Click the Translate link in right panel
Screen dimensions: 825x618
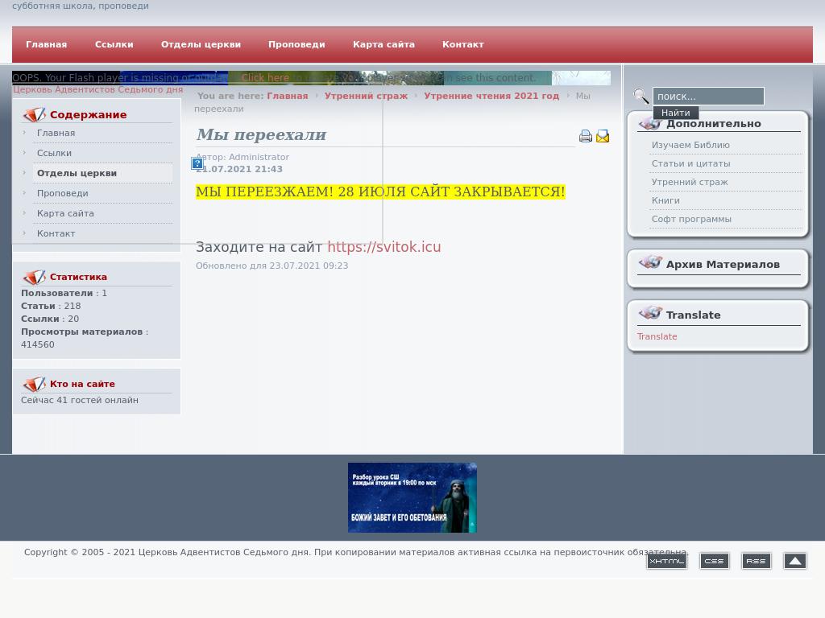[657, 336]
